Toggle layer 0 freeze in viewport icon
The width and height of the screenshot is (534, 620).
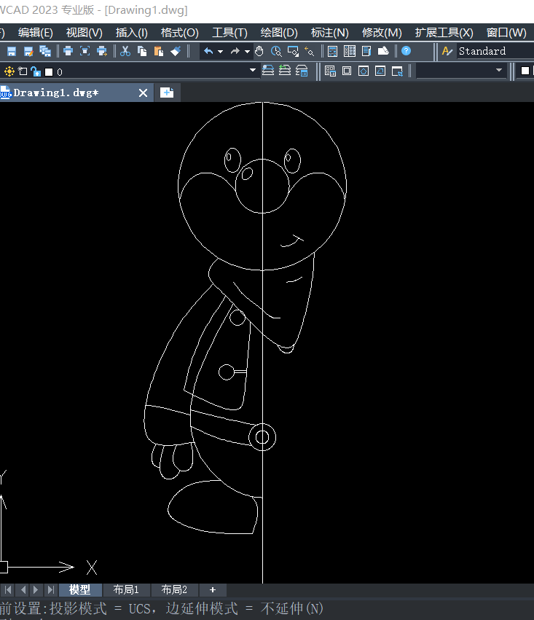(x=23, y=71)
